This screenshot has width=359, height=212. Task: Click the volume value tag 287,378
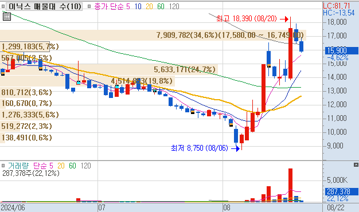342,191
